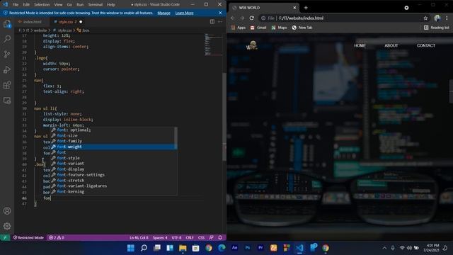Choose font-weight from the suggestion list
453x255 pixels.
coord(113,147)
